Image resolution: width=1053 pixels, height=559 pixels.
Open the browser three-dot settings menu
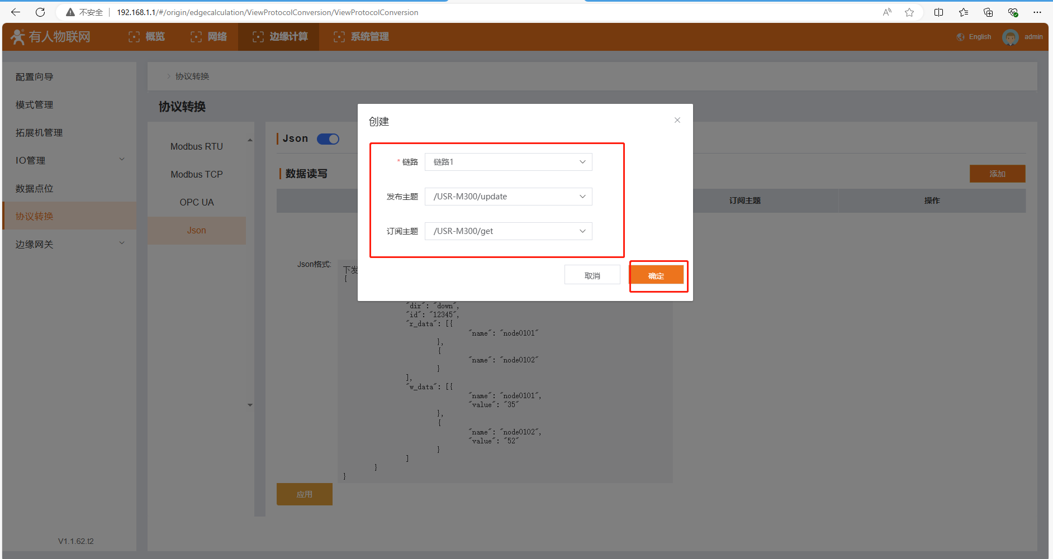click(1037, 12)
